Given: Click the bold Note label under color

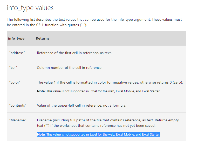Looking at the screenshot, I should pos(41,91).
